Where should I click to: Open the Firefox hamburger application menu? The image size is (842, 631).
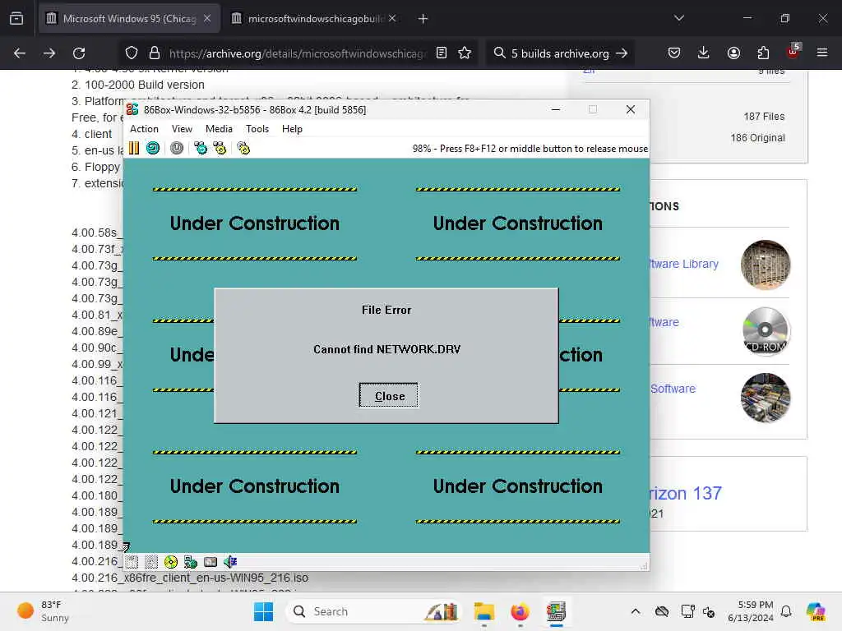click(x=822, y=53)
